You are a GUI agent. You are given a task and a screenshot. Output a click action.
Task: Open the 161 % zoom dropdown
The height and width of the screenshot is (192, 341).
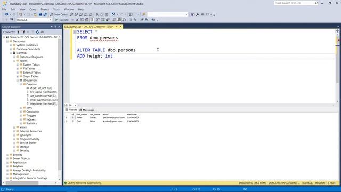[x=76, y=105]
